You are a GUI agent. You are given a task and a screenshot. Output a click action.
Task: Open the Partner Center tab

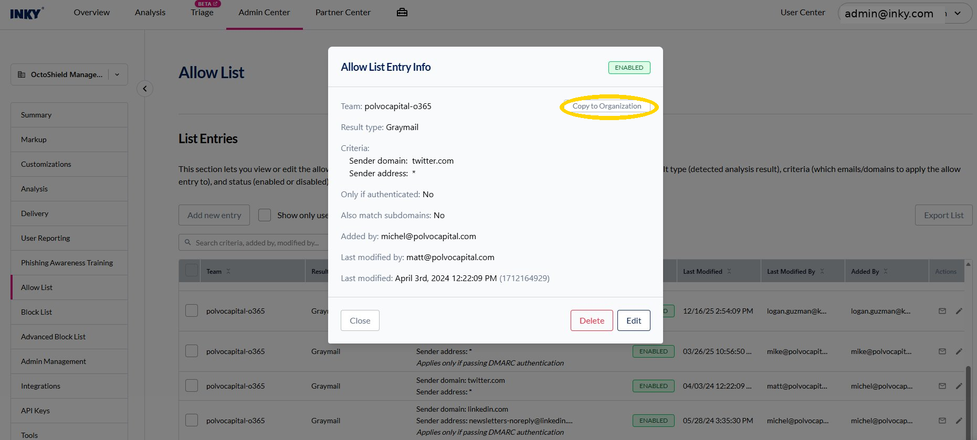coord(343,13)
